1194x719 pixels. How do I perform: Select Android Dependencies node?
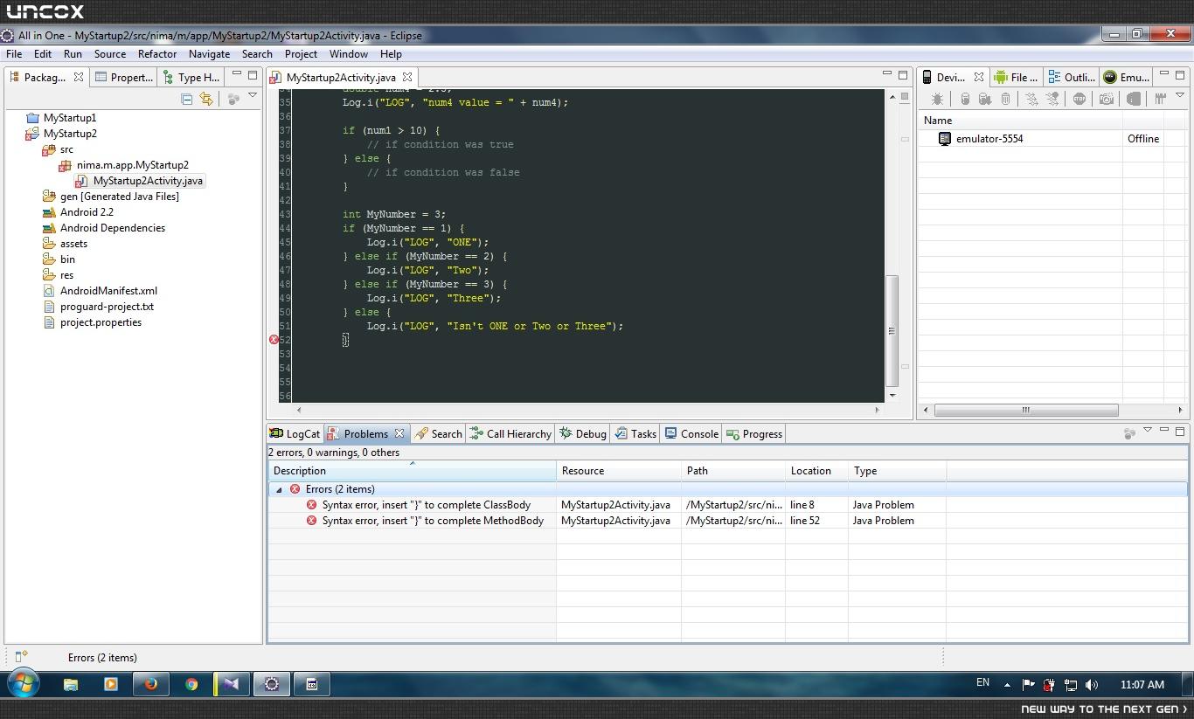click(x=112, y=228)
